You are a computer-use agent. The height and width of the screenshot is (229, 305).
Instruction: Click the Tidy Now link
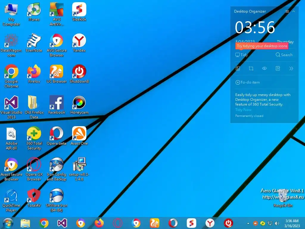[243, 110]
